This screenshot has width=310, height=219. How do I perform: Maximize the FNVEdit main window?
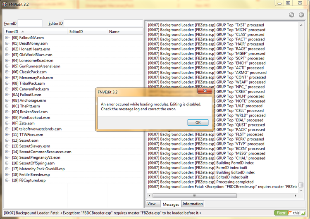pyautogui.click(x=288, y=3)
